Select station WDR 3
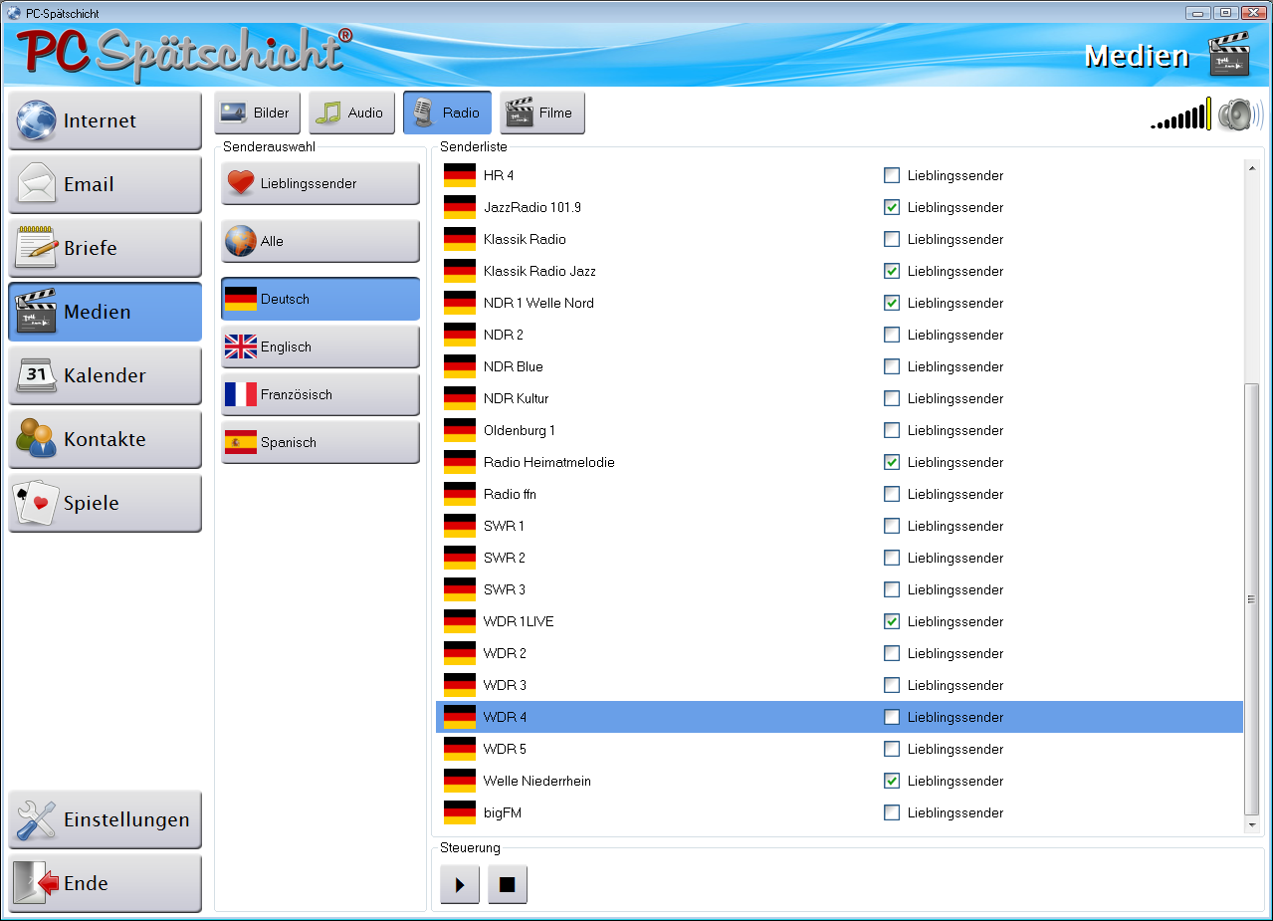Screen dimensions: 1273x921 coord(839,685)
